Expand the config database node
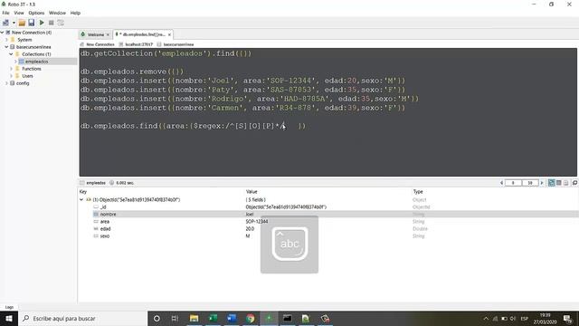This screenshot has width=579, height=326. (6, 83)
